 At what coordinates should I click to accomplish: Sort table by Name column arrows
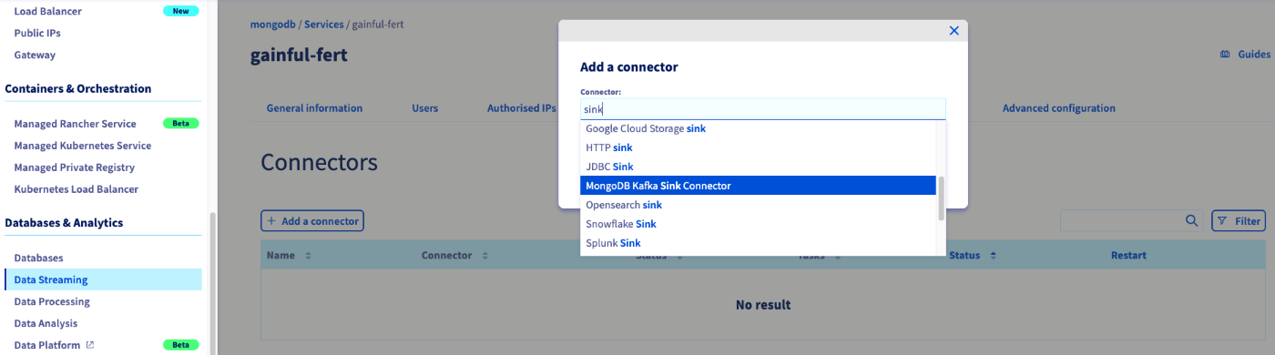pyautogui.click(x=309, y=256)
